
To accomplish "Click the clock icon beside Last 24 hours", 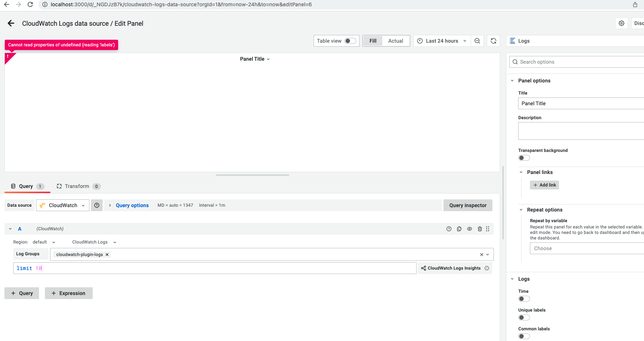I will click(x=420, y=41).
